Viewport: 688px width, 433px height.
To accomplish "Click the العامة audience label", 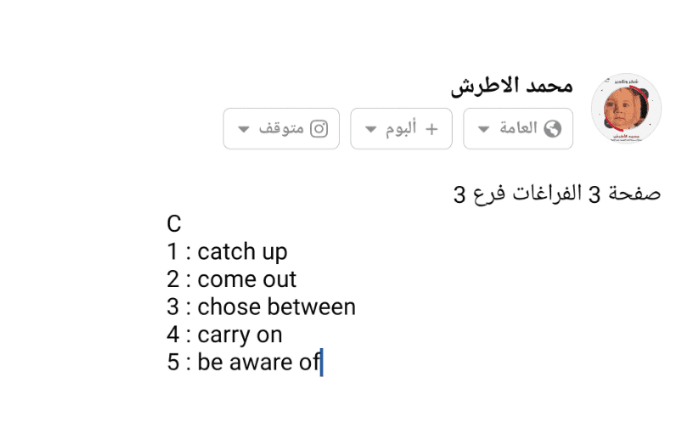I will 518,129.
